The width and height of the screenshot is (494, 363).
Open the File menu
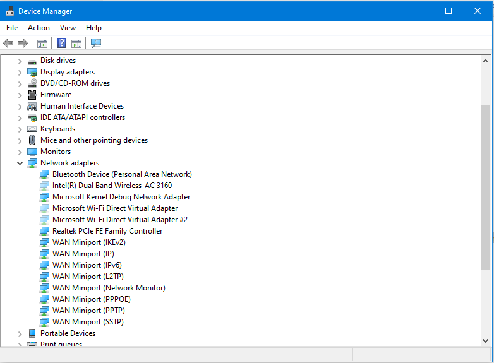coord(12,28)
